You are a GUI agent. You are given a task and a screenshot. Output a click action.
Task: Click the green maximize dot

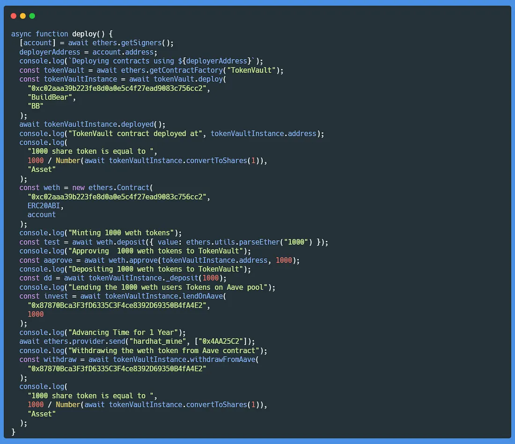32,16
